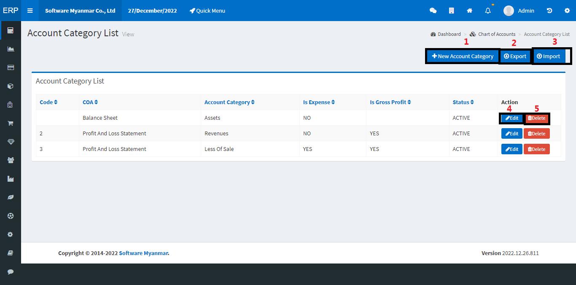
Task: Toggle the hamburger sidebar menu
Action: (30, 11)
